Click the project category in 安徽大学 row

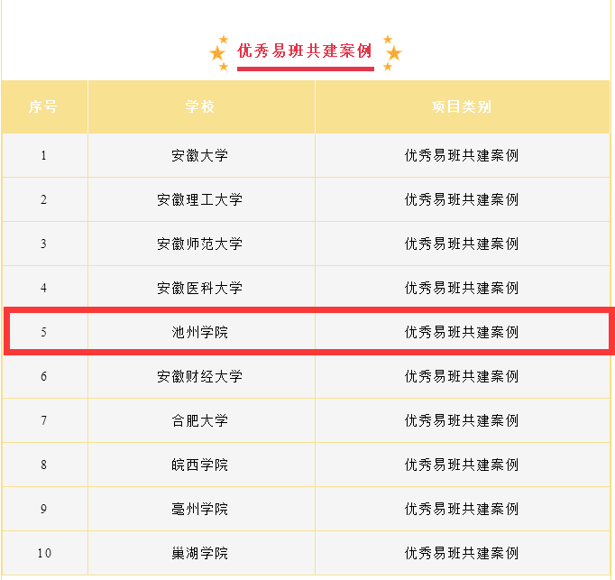[462, 155]
